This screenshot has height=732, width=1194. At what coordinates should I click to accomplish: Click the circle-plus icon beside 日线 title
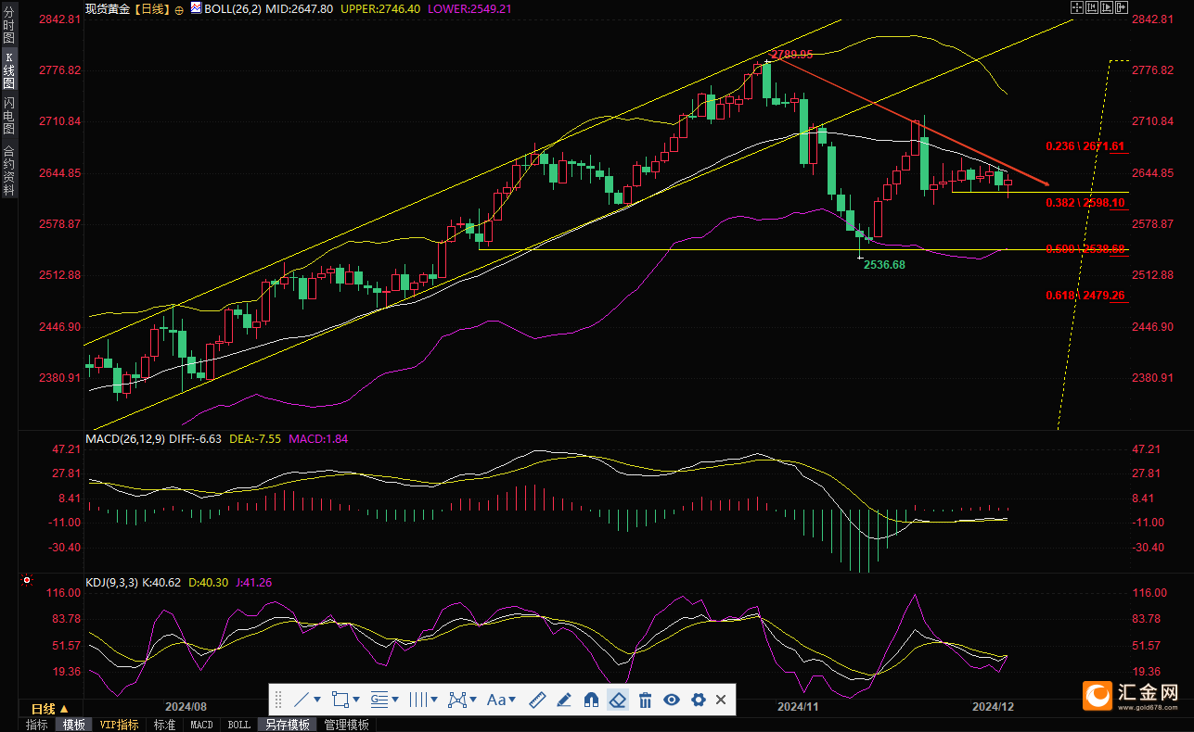[x=179, y=8]
